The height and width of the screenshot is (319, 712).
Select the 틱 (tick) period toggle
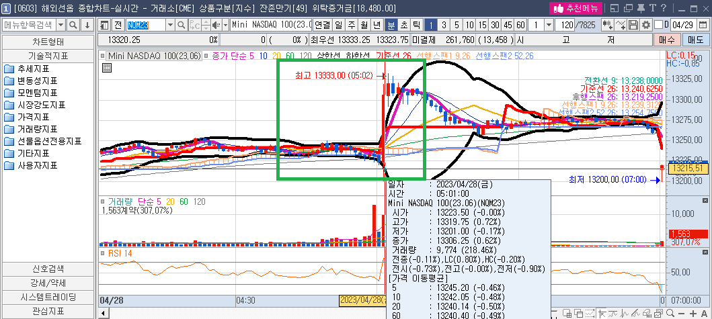(416, 24)
